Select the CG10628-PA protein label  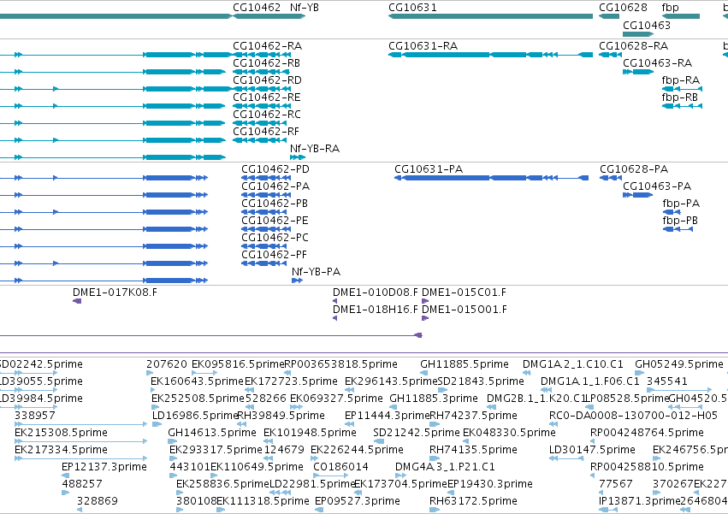634,169
